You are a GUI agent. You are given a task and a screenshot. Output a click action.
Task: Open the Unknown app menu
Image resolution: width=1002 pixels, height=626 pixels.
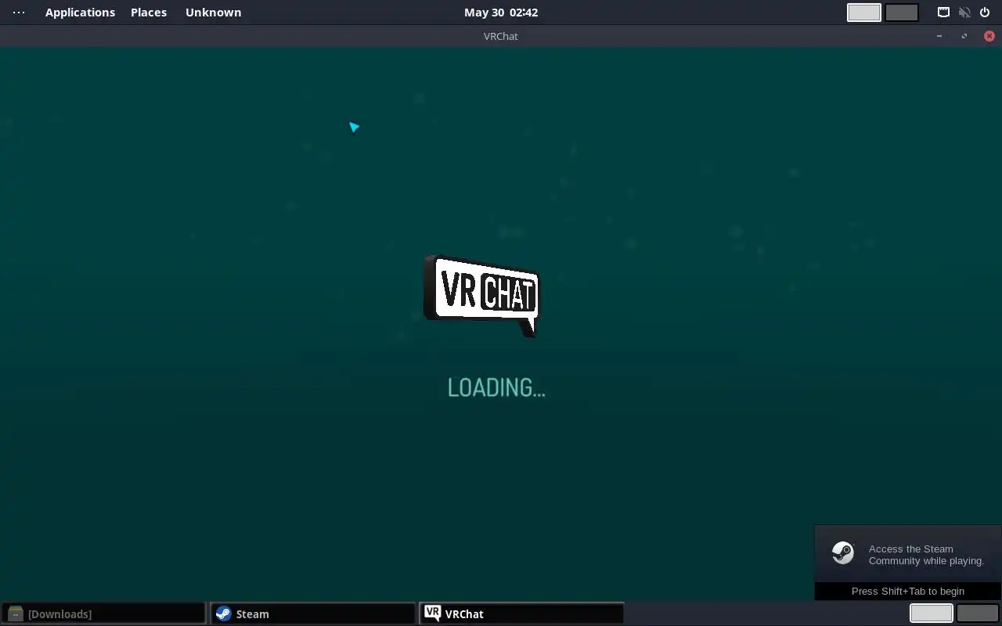pyautogui.click(x=213, y=13)
